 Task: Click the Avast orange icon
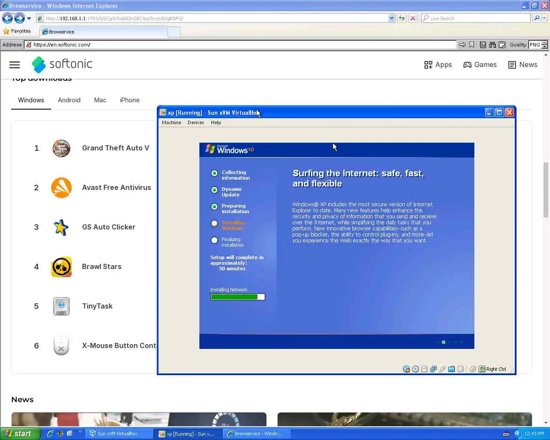[x=61, y=188]
